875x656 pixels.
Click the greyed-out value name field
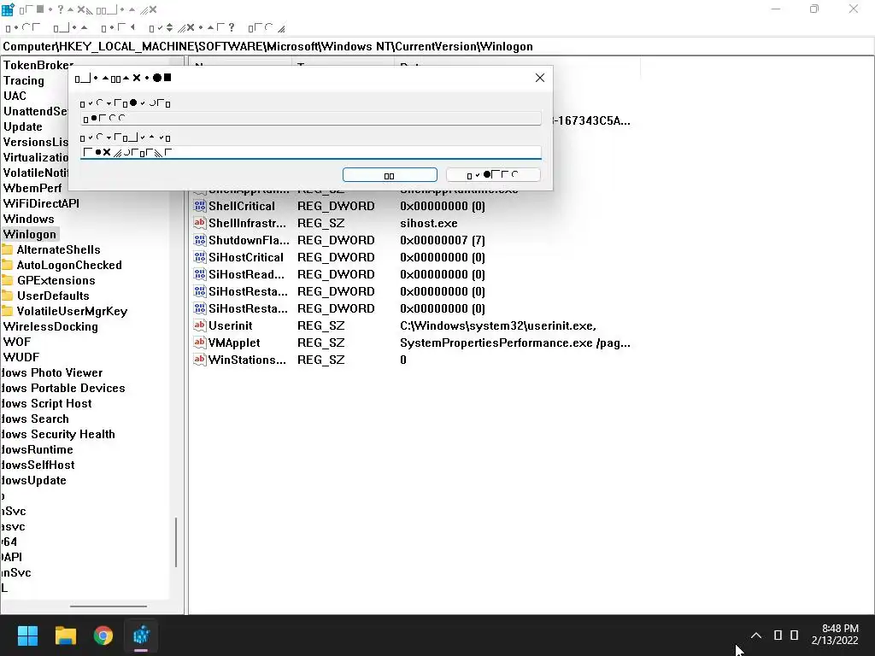(x=311, y=118)
